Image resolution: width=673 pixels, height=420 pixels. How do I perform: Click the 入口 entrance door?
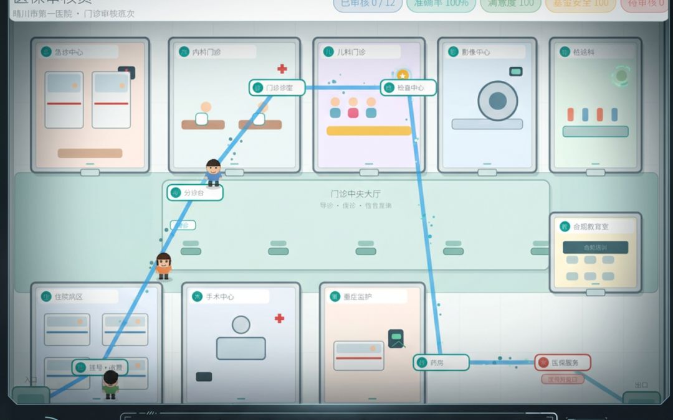click(31, 394)
